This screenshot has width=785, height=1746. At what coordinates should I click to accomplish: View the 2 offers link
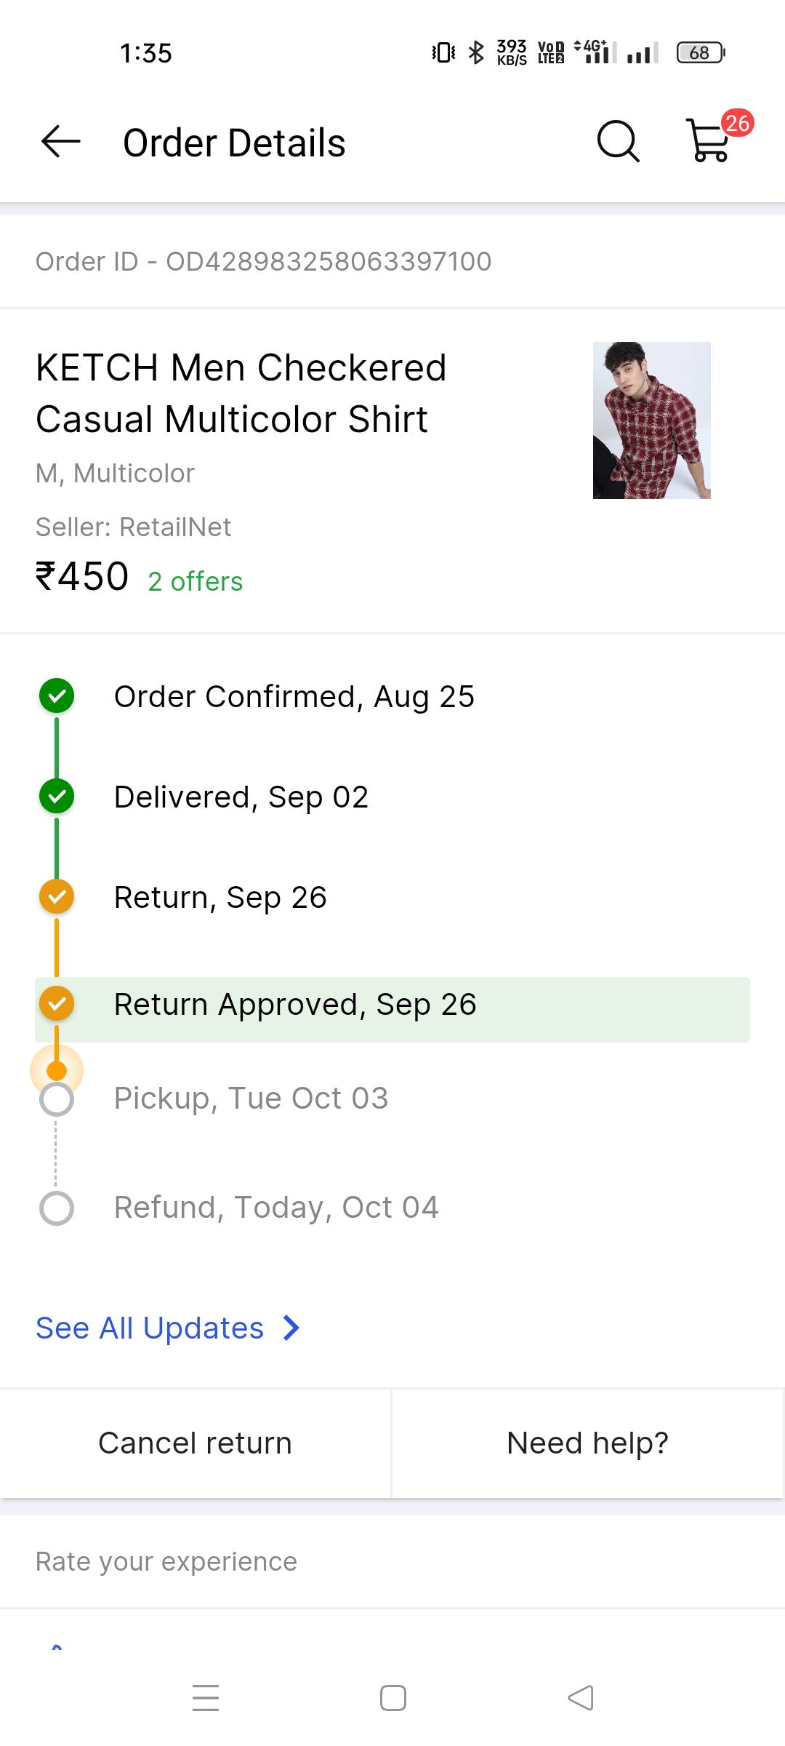pos(195,581)
